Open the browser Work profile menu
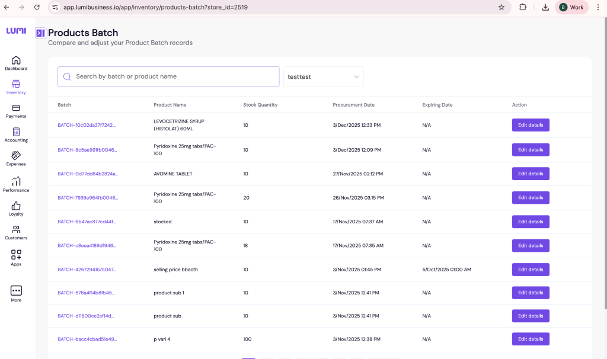Image resolution: width=607 pixels, height=359 pixels. (x=571, y=7)
